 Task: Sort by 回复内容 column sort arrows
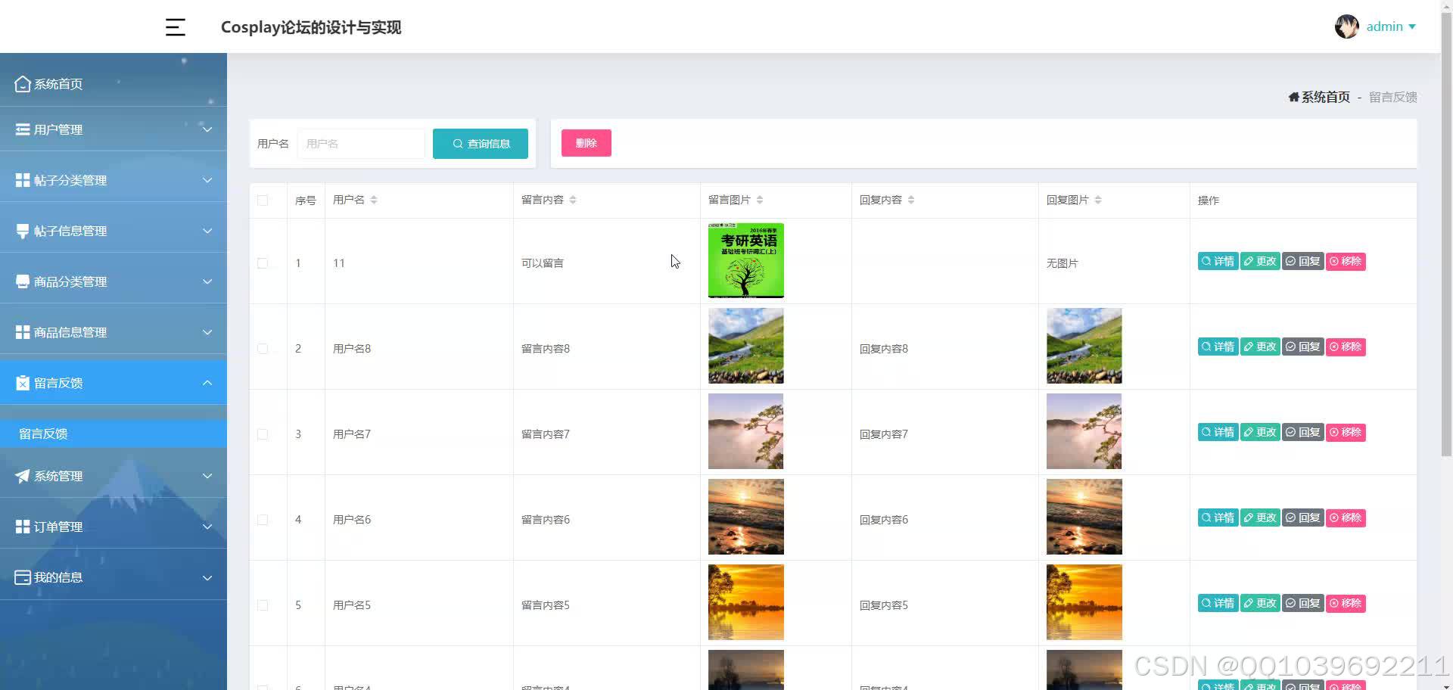click(x=911, y=200)
